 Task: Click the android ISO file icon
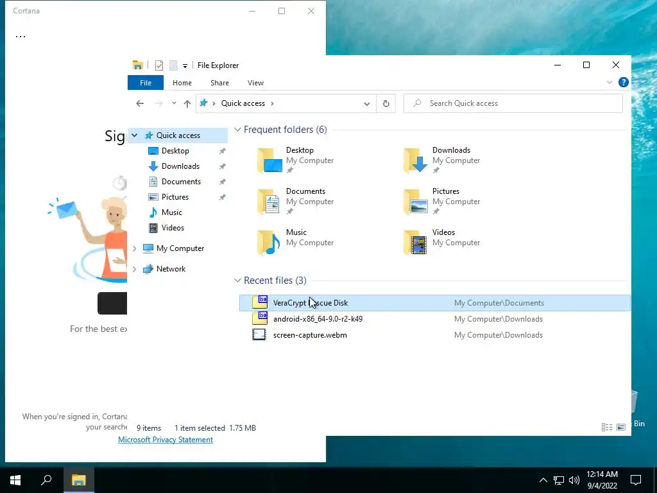point(259,318)
